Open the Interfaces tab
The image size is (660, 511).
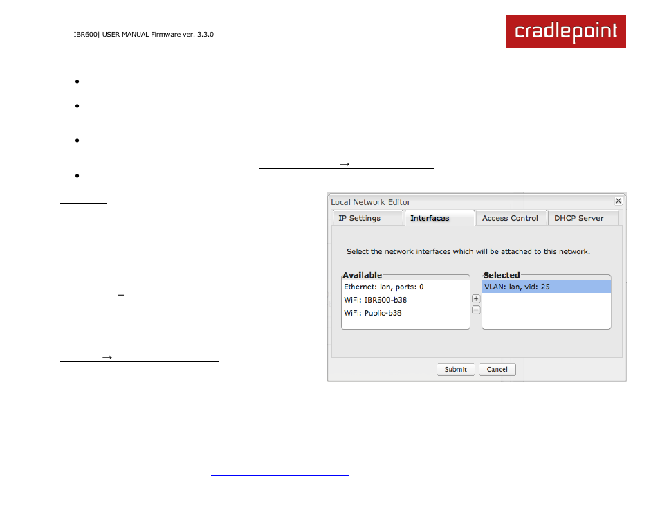tap(439, 218)
